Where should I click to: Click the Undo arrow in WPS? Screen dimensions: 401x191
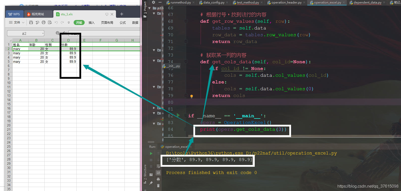tap(56, 22)
